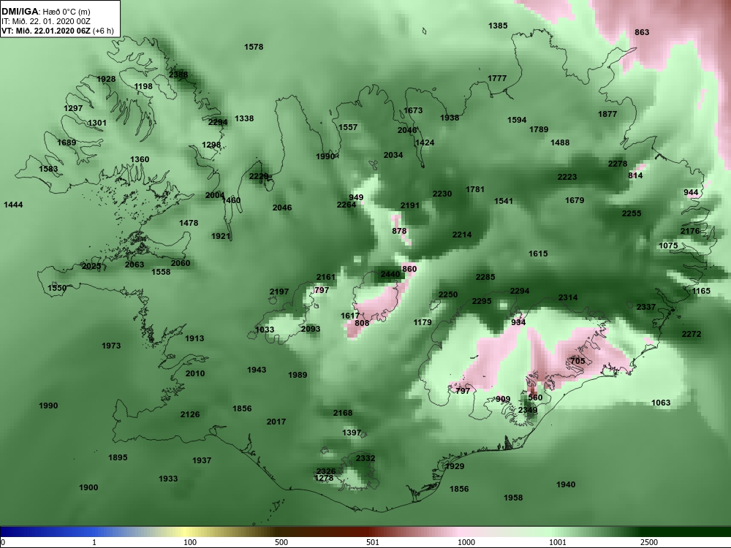
Task: Select the 1937 height value
Action: [202, 461]
